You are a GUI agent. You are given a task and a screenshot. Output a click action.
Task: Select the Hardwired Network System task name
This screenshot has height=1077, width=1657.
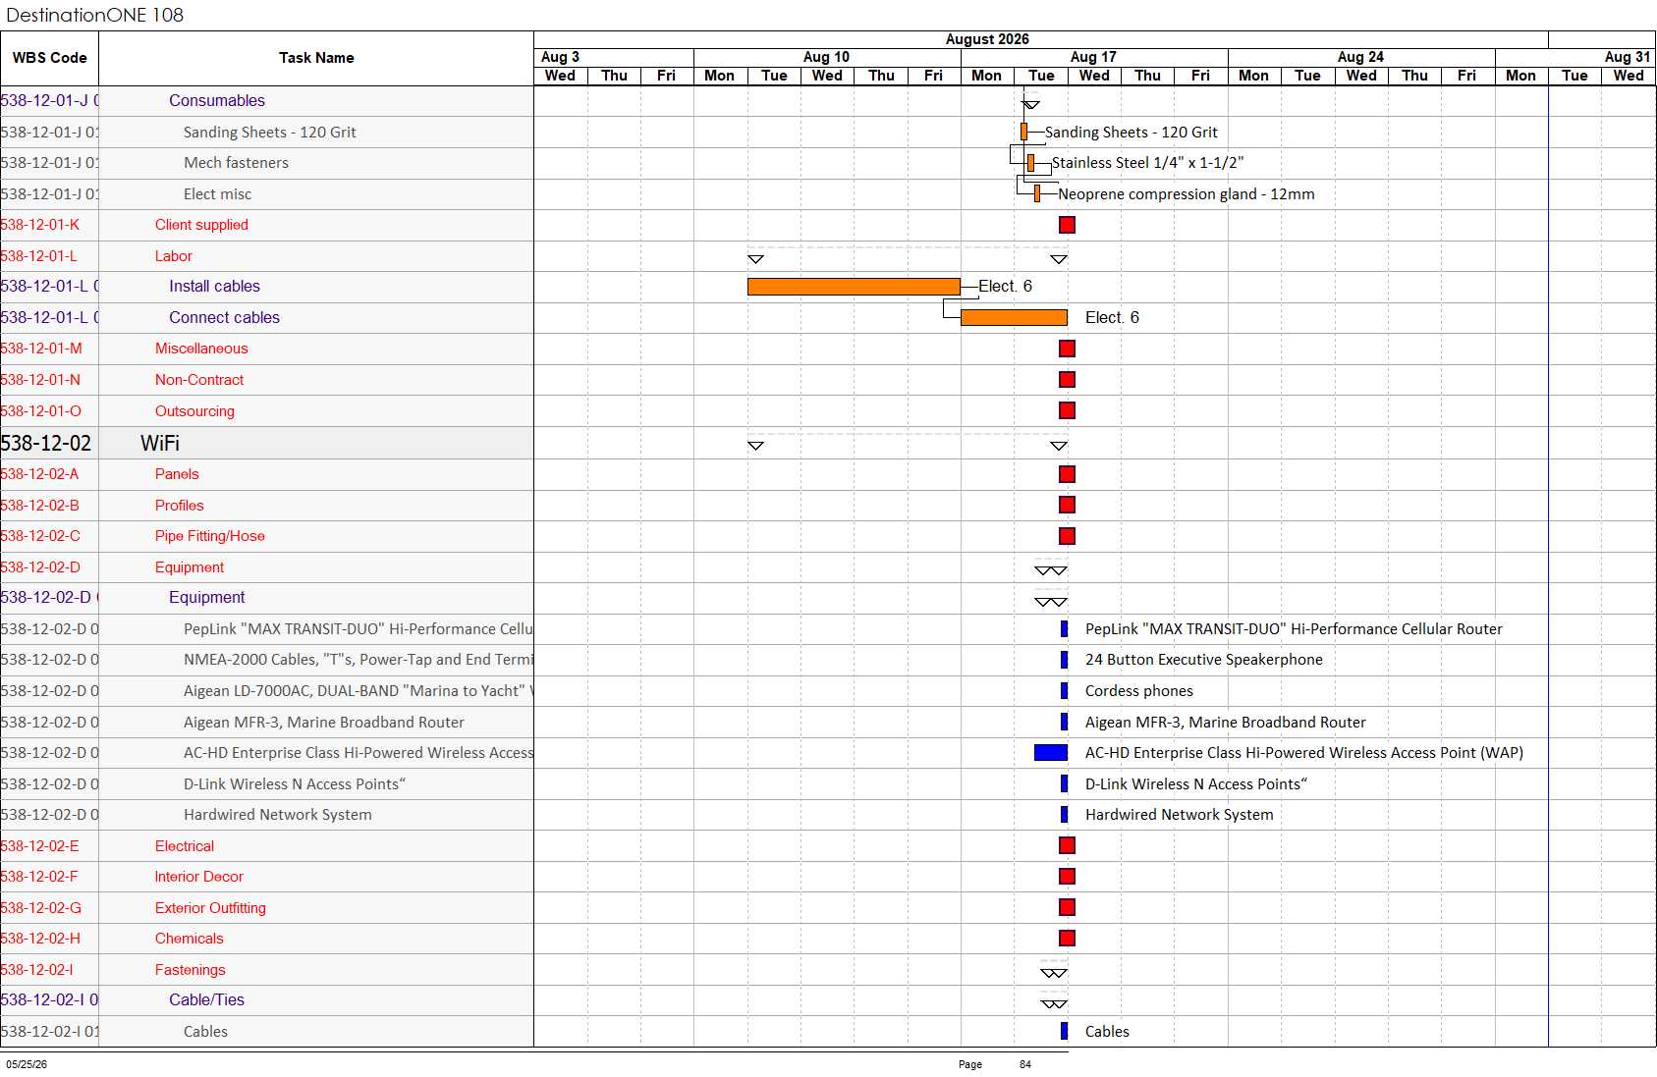(x=278, y=815)
